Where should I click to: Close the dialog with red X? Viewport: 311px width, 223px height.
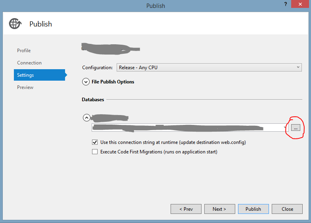[x=300, y=4]
